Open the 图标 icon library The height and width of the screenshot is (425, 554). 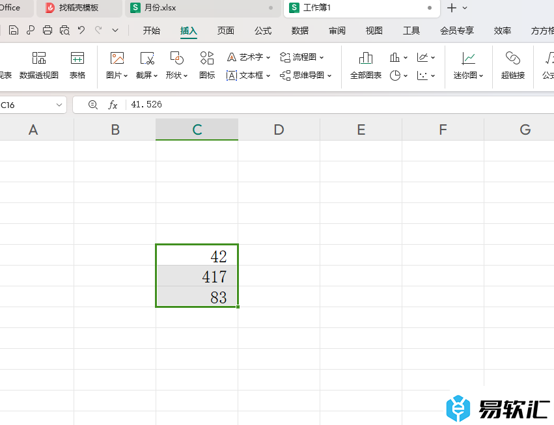207,66
